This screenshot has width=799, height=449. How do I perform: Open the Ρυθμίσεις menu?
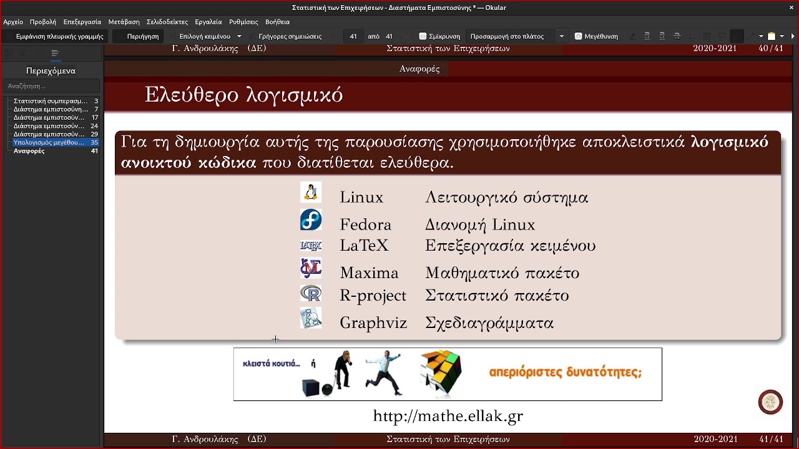(243, 22)
